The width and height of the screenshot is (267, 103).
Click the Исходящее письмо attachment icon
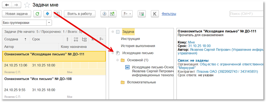point(118,53)
